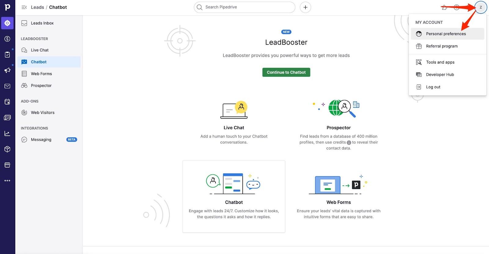
Task: Click the Continue to Chatbot button
Action: point(286,72)
